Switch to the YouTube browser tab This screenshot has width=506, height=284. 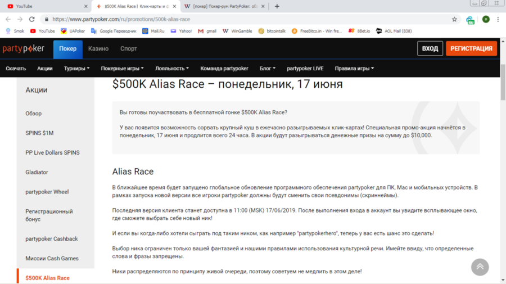tap(45, 6)
